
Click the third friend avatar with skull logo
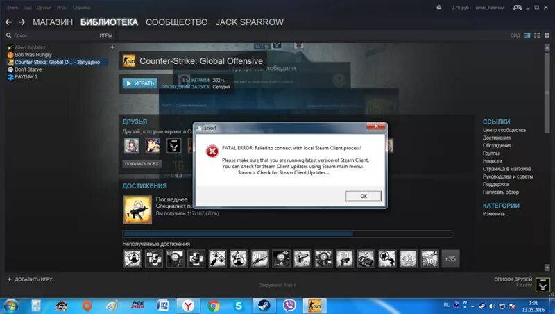tap(174, 146)
